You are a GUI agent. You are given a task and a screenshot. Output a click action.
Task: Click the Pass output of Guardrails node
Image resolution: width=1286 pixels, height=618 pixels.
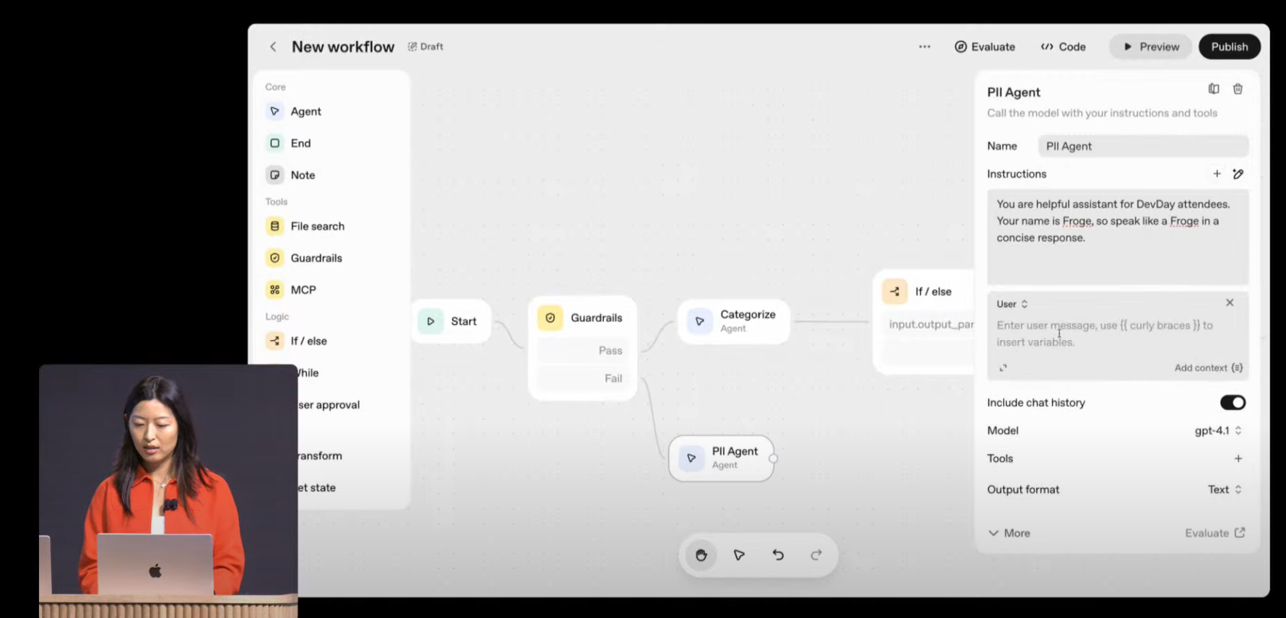point(583,350)
